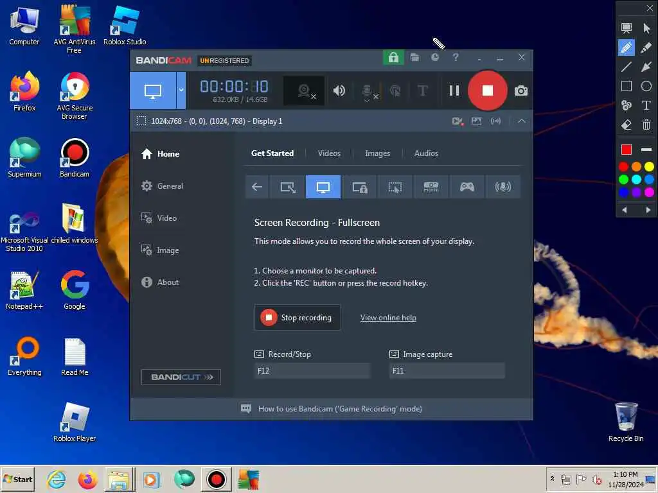Open the line thickness selector
Viewport: 658px width, 493px height.
(x=646, y=150)
